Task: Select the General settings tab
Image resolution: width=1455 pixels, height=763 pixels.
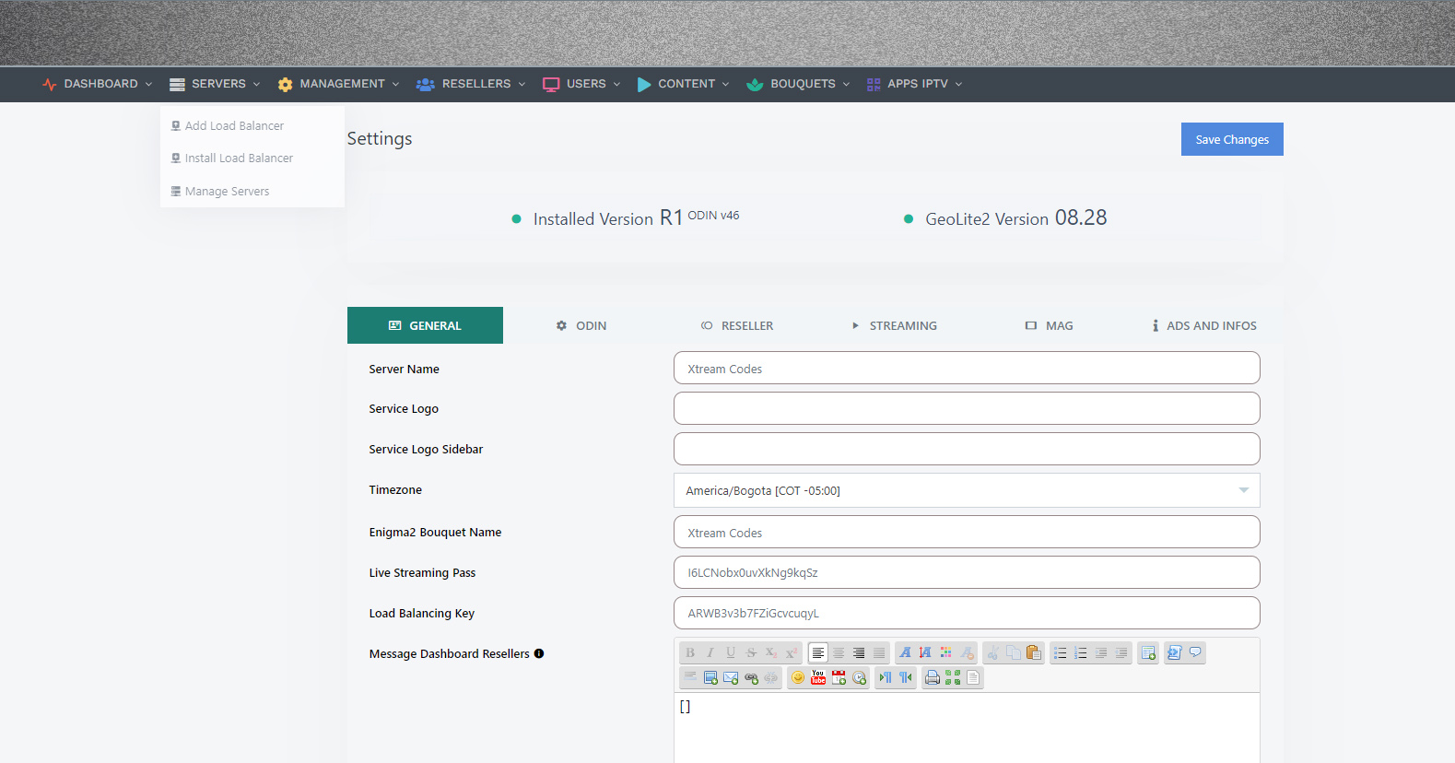Action: click(425, 325)
